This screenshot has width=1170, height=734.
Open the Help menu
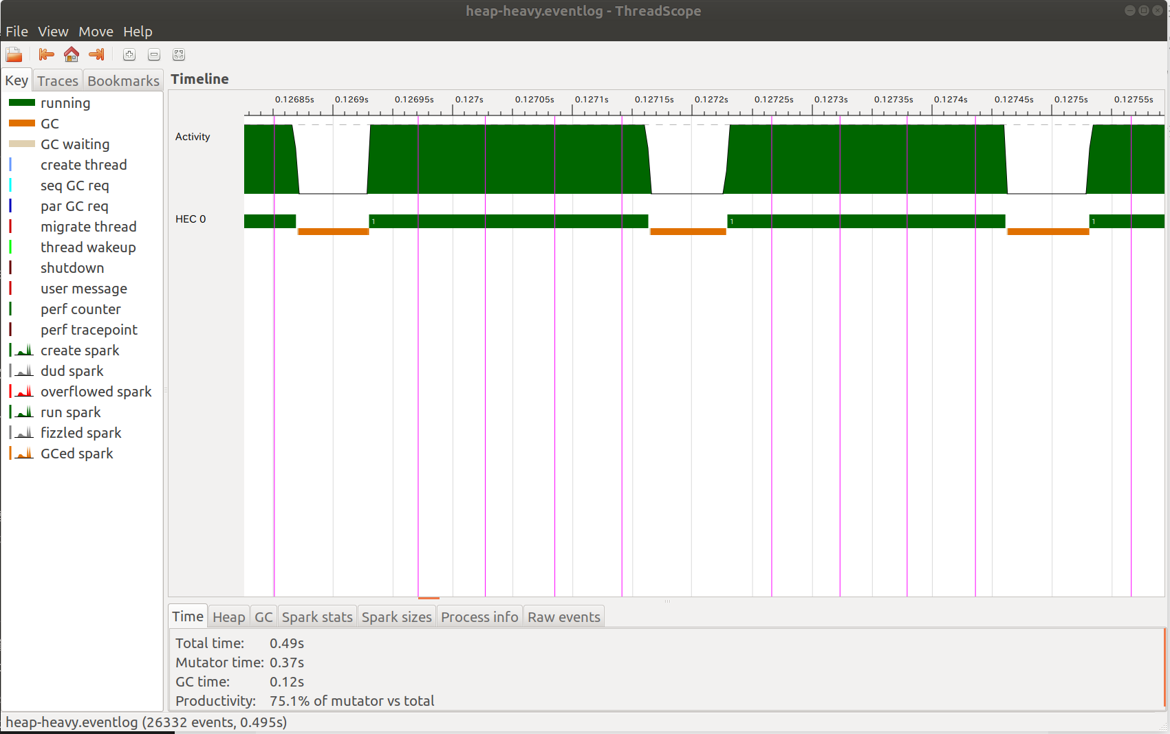pos(138,31)
